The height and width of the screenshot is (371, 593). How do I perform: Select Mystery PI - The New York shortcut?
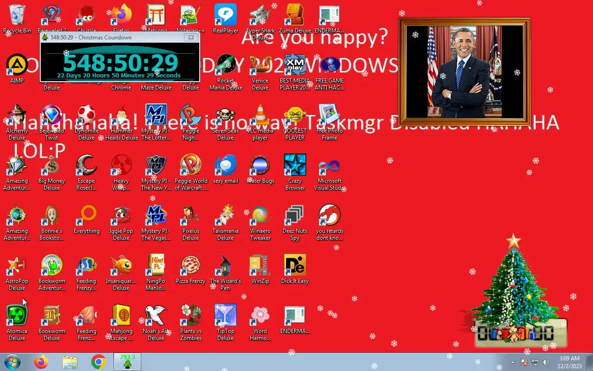pyautogui.click(x=156, y=172)
